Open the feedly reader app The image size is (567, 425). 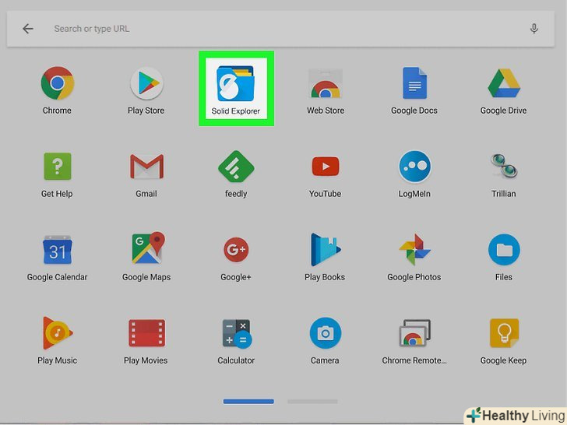[236, 167]
